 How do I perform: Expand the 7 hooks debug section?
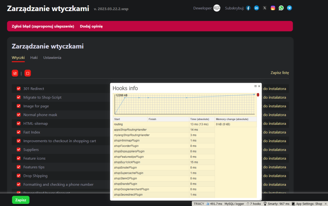tap(253, 204)
